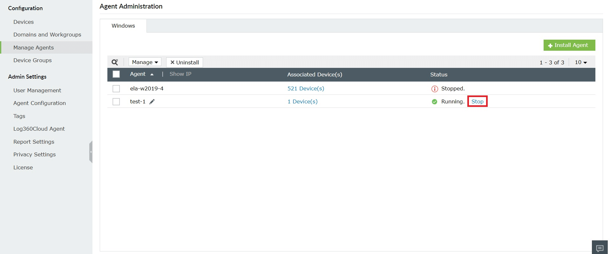Collapse the left sidebar handle
The width and height of the screenshot is (610, 254).
pyautogui.click(x=91, y=152)
